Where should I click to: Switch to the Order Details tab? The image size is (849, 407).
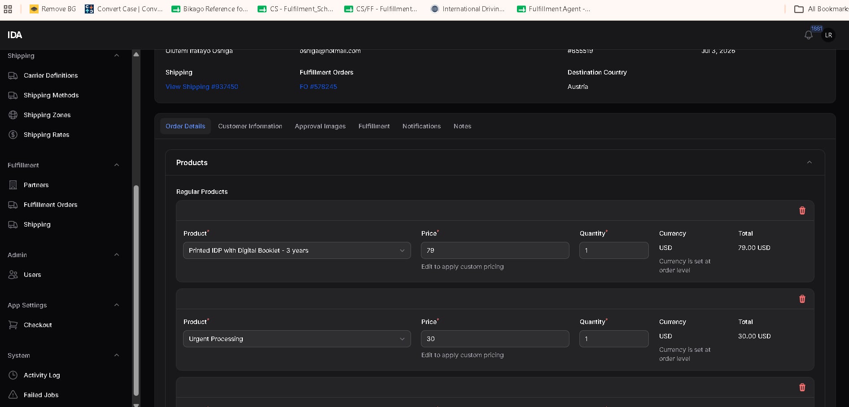(185, 126)
